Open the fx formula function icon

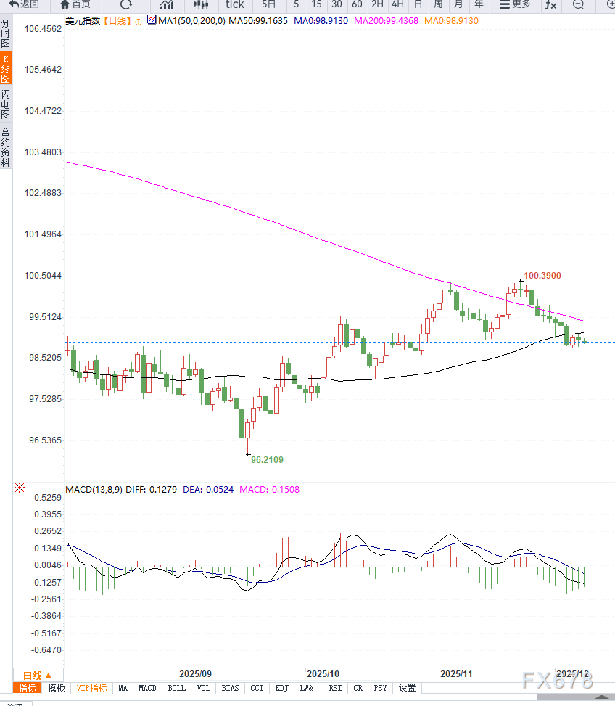click(x=551, y=4)
